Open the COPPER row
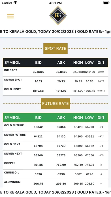The image size is (111, 197). (x=55, y=165)
